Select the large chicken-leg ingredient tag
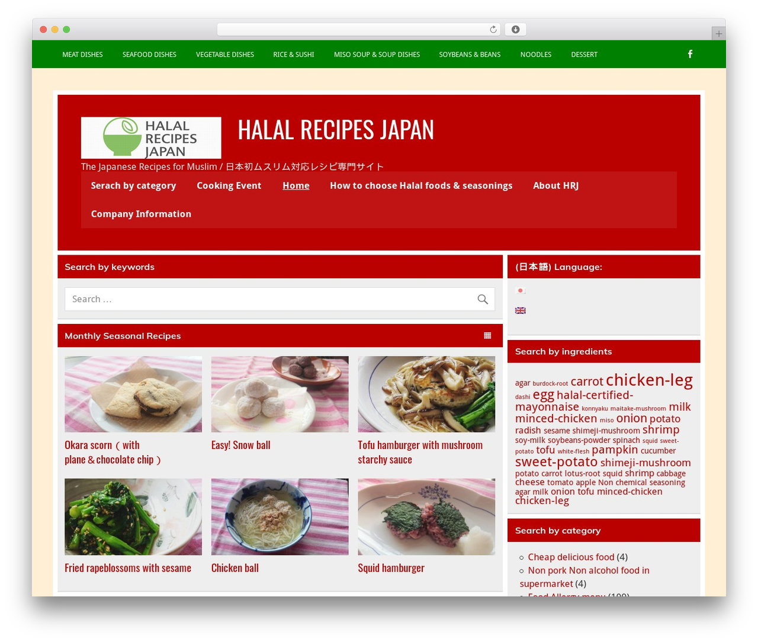758x642 pixels. point(649,380)
